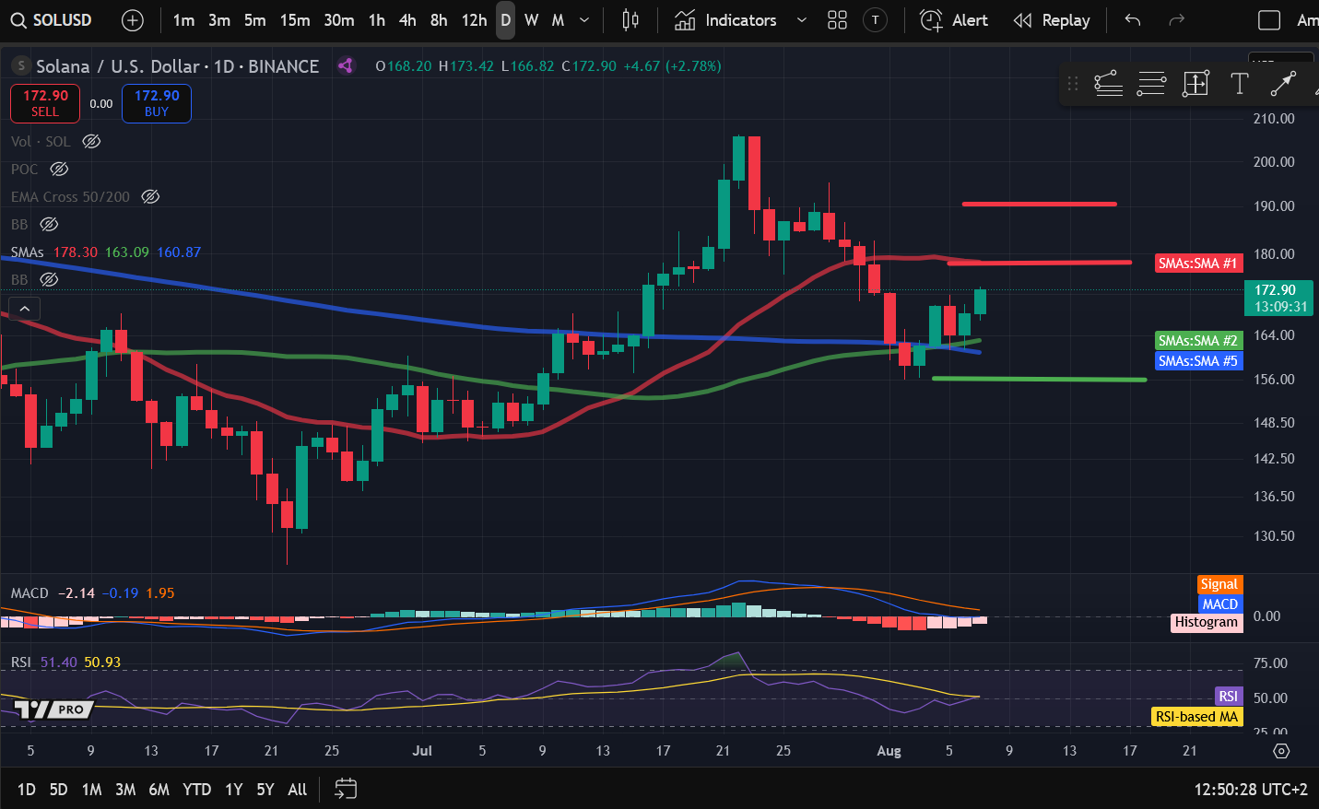Viewport: 1319px width, 809px height.
Task: Select the 1m timeframe
Action: [183, 20]
